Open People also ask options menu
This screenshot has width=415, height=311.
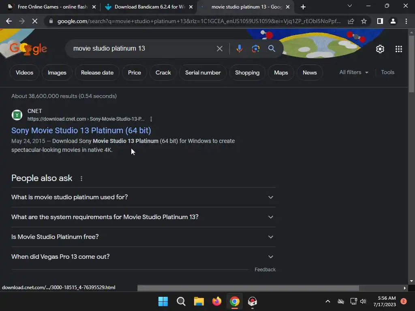click(81, 179)
